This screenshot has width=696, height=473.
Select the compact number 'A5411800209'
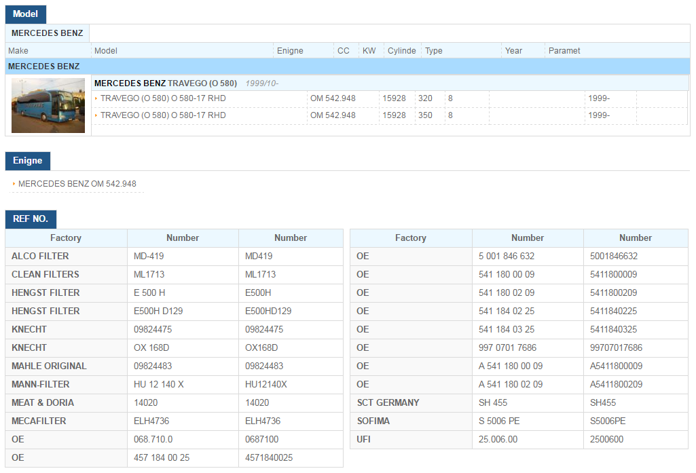coord(616,384)
